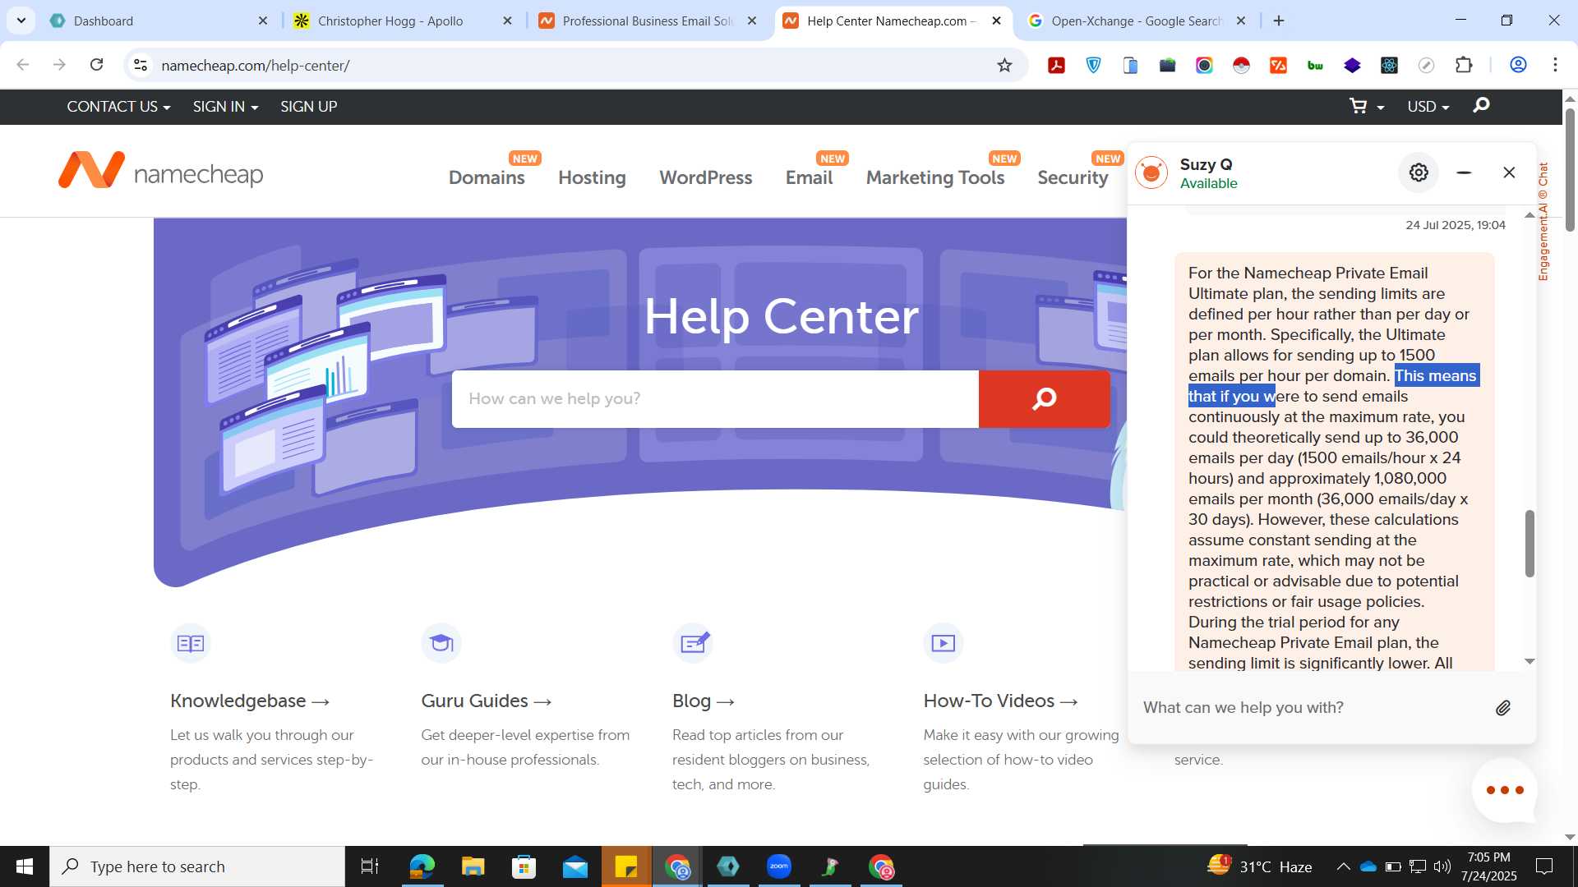Viewport: 1578px width, 887px height.
Task: Open the tab search chevron
Action: point(21,21)
